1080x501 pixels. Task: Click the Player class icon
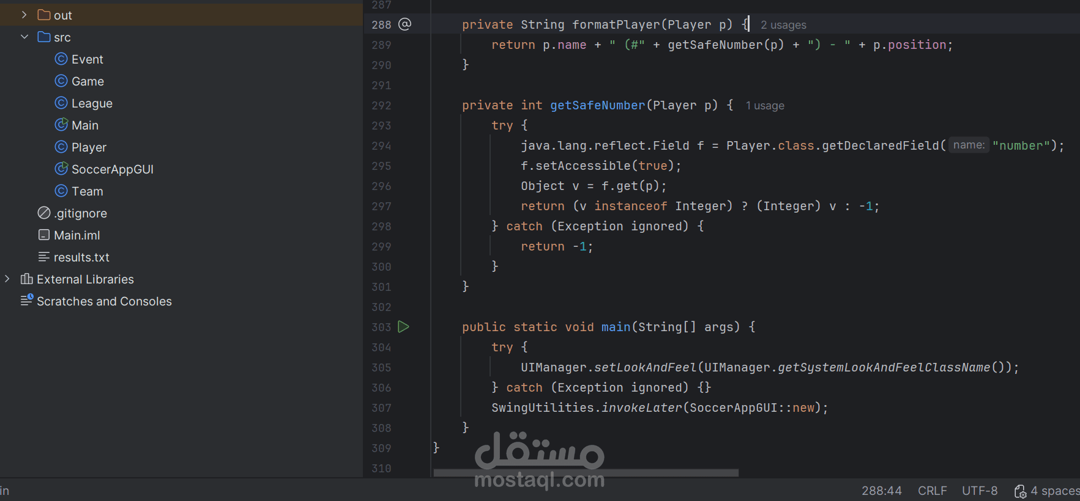point(61,147)
